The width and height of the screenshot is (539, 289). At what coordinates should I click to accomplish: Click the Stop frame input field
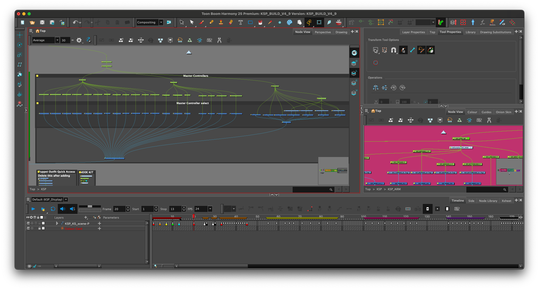tap(175, 209)
